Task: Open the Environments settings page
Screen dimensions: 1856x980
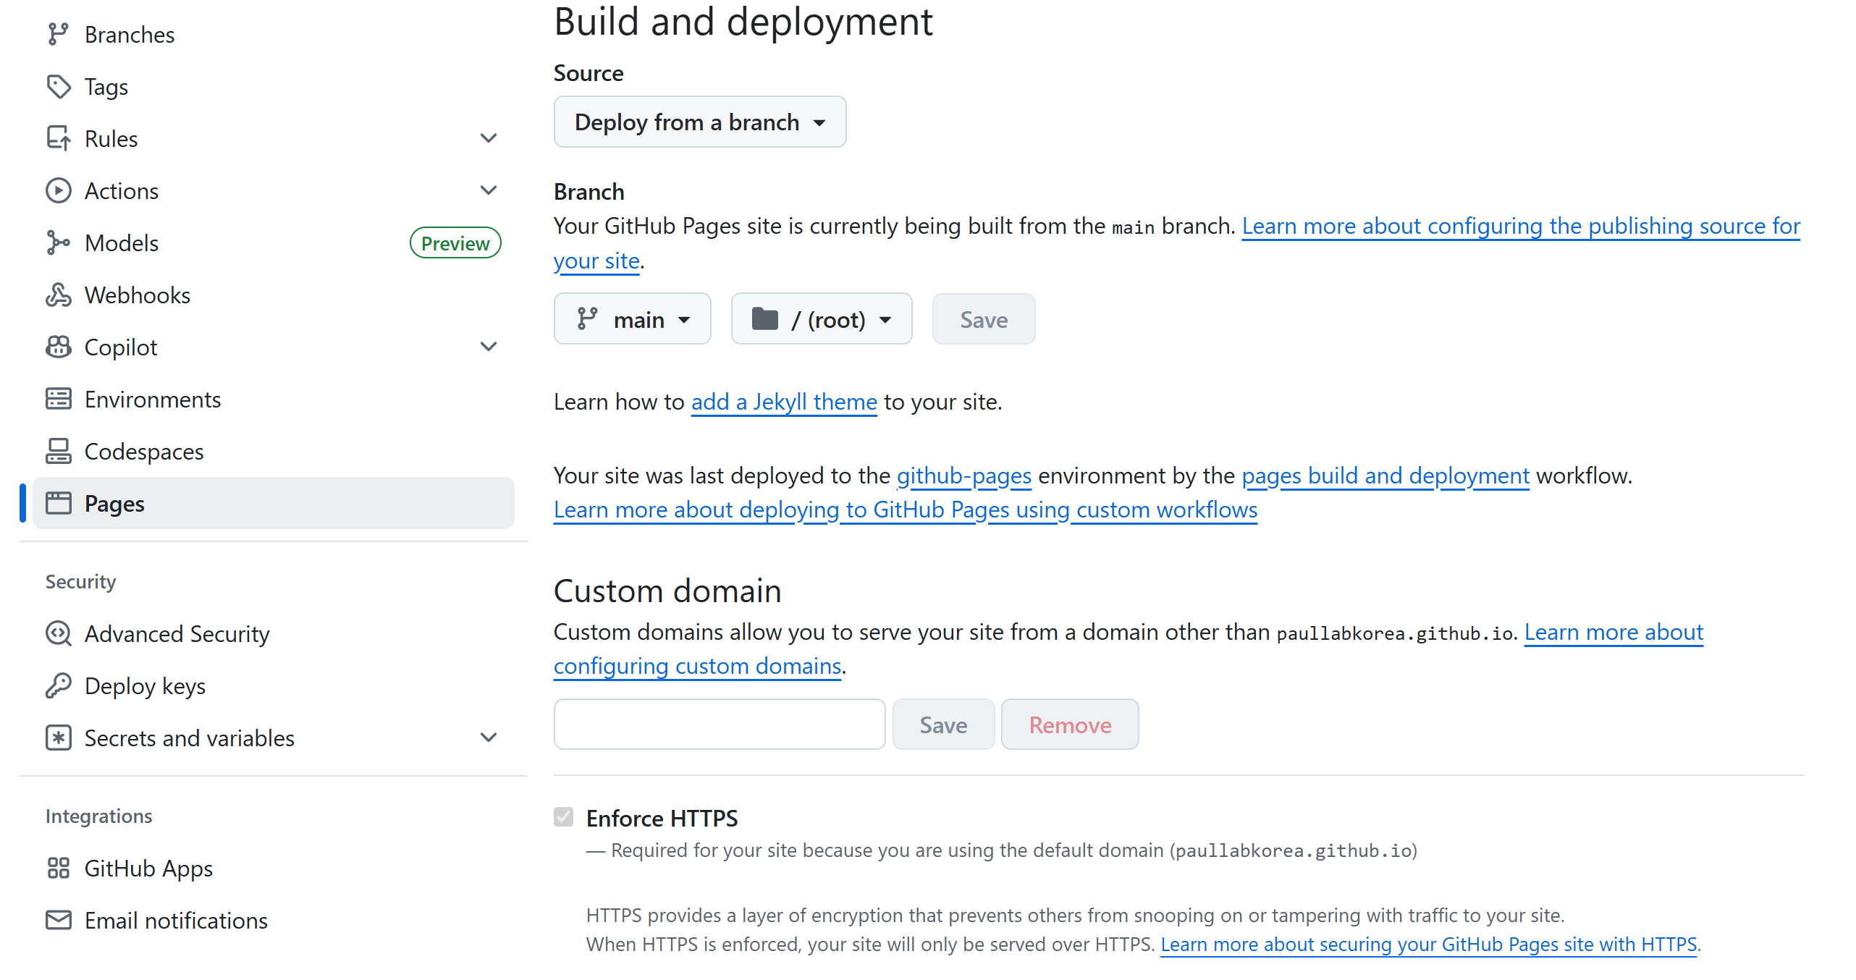Action: (x=153, y=400)
